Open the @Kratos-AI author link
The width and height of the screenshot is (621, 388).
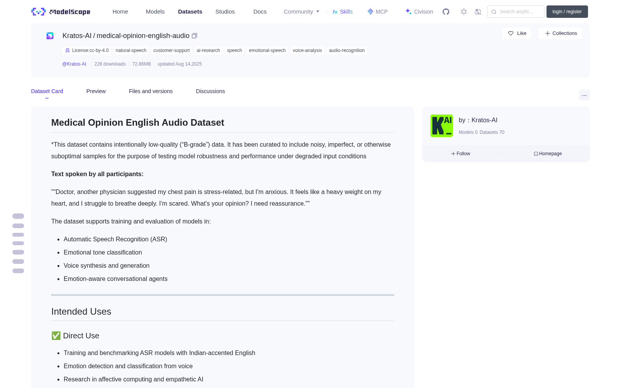tap(74, 64)
